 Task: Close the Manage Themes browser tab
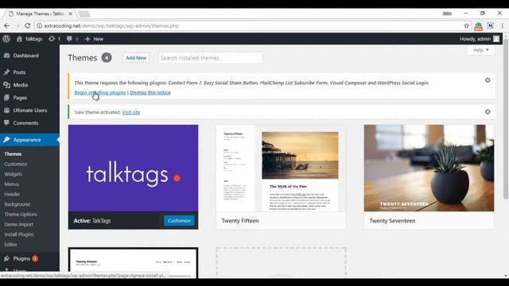71,14
